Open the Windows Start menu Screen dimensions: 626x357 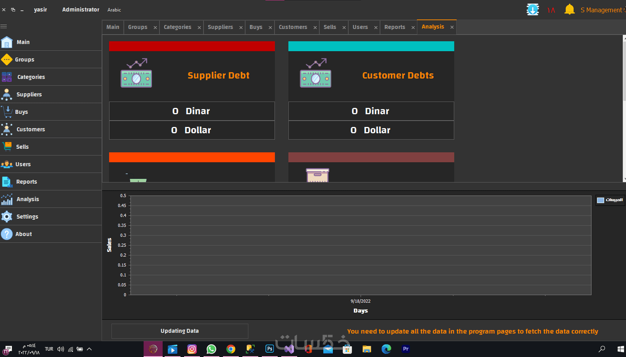(x=620, y=349)
